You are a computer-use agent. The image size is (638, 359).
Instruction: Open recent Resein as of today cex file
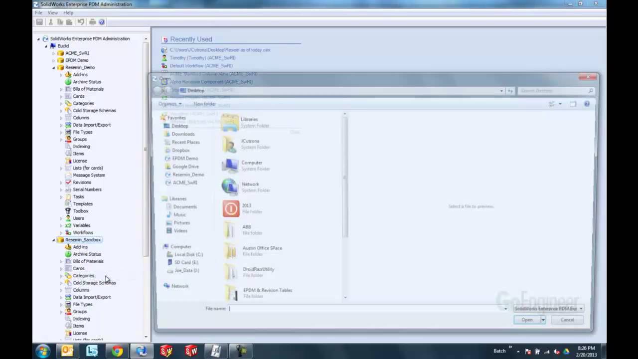pyautogui.click(x=220, y=50)
